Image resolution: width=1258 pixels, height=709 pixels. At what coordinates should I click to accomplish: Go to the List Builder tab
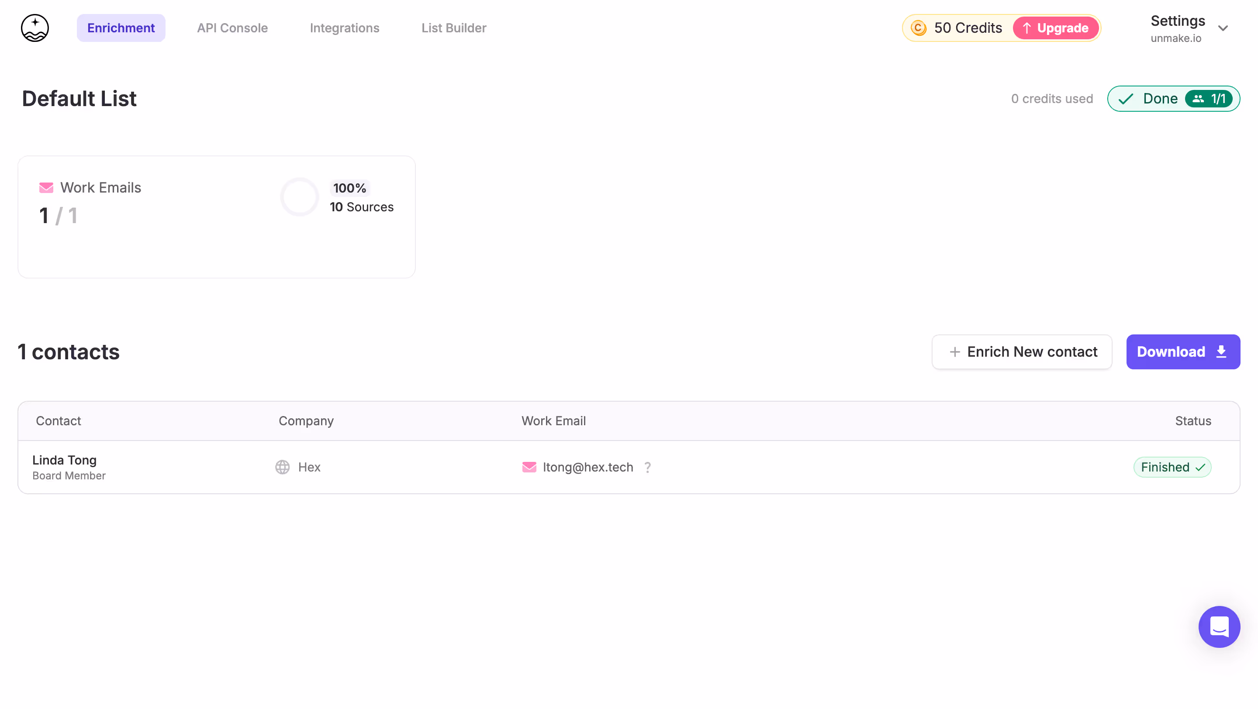coord(454,28)
